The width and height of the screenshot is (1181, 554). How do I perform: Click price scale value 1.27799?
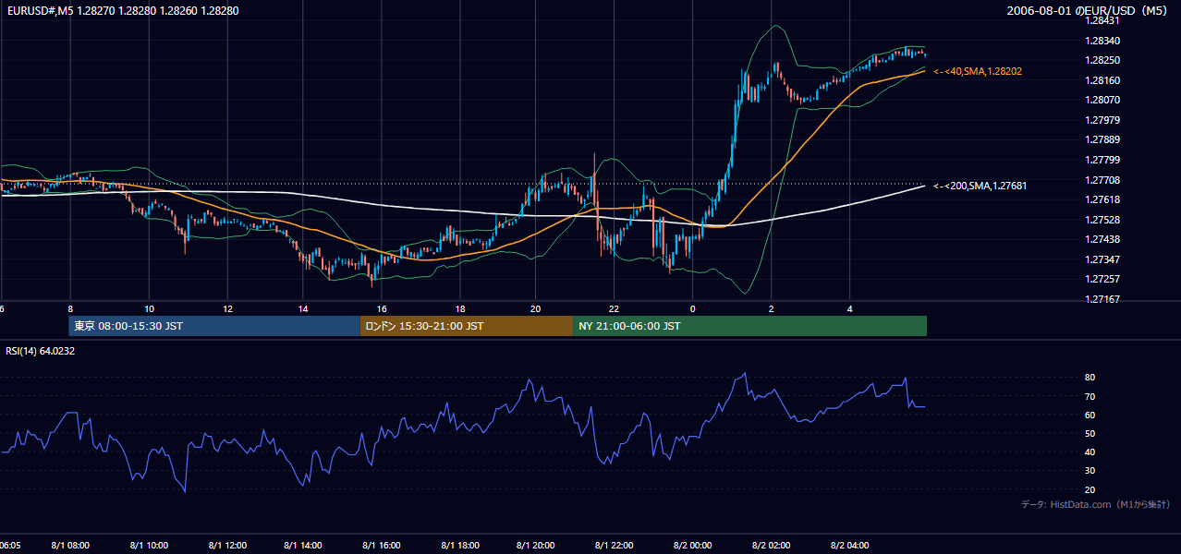coord(1102,160)
